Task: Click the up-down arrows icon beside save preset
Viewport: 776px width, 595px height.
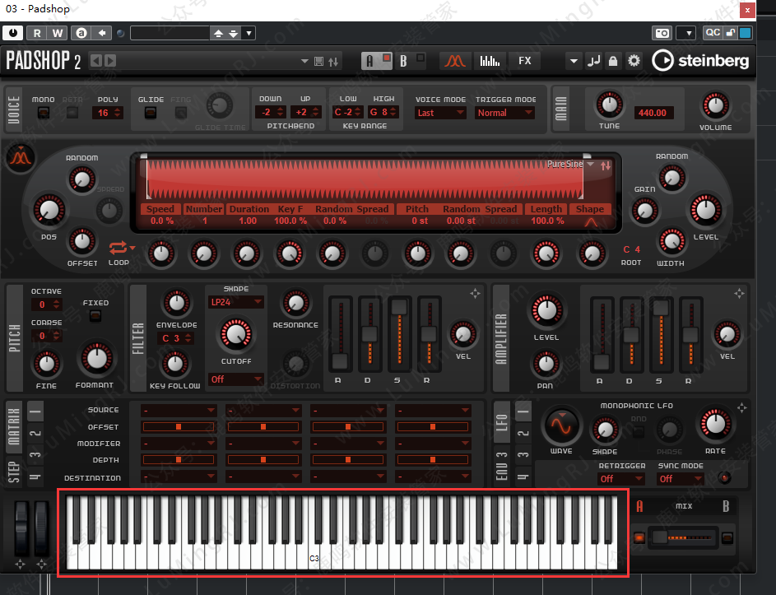Action: [333, 62]
